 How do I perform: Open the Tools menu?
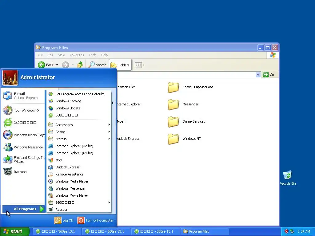(x=93, y=55)
